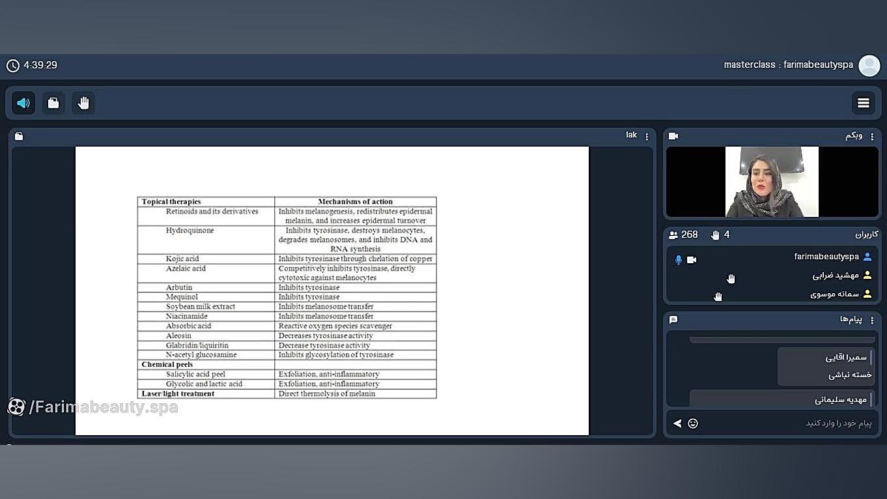Click sender name مهدیه سلیمانی in chat
This screenshot has width=887, height=499.
(x=841, y=400)
